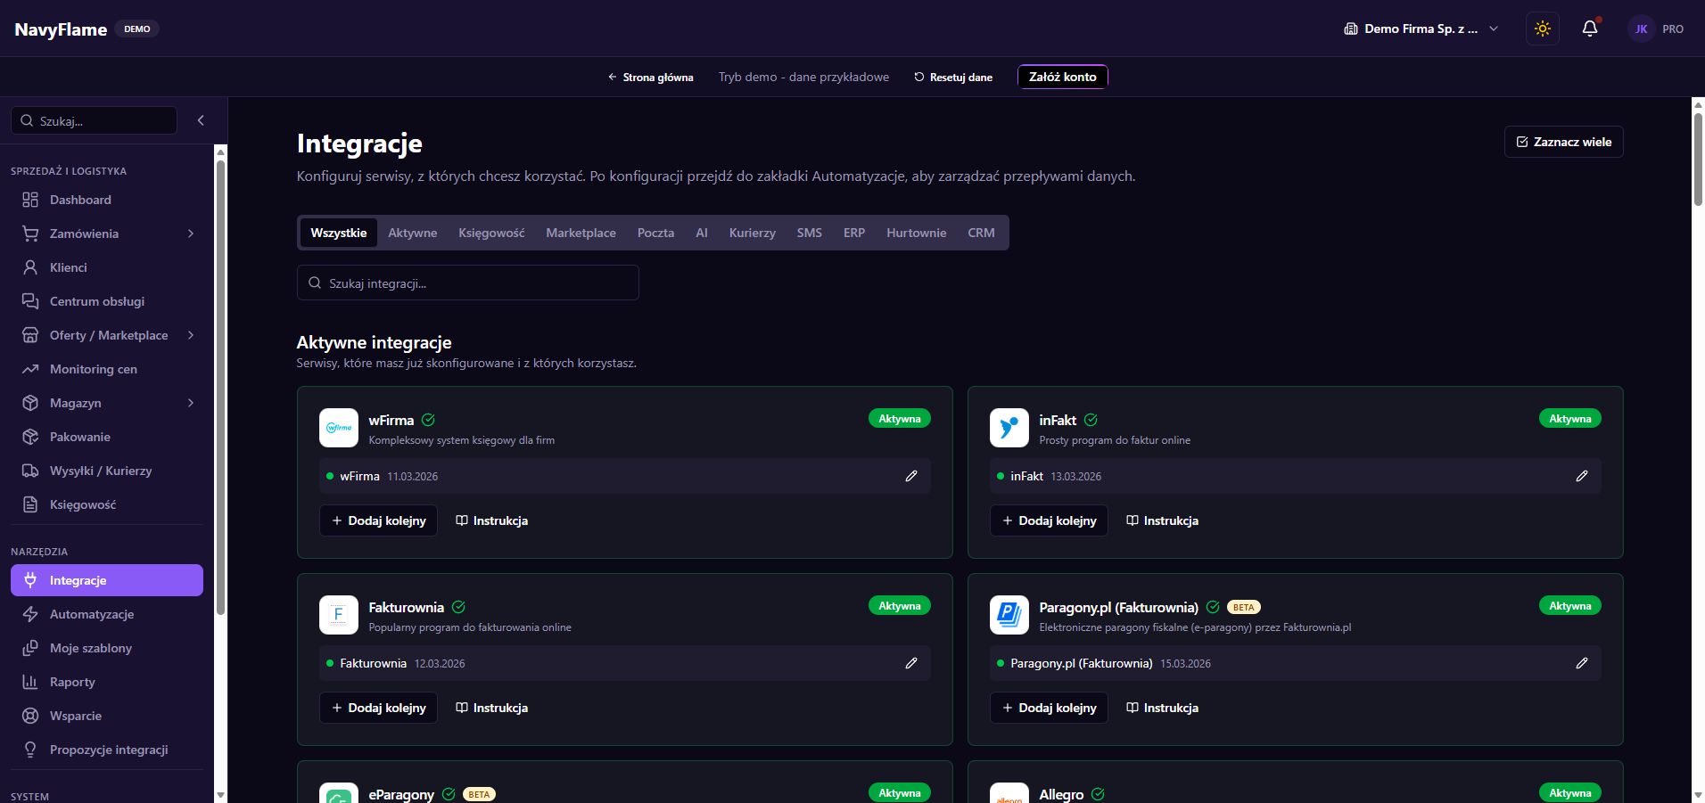Open the Demo Firma company dropdown
This screenshot has height=803, width=1705.
1421,29
